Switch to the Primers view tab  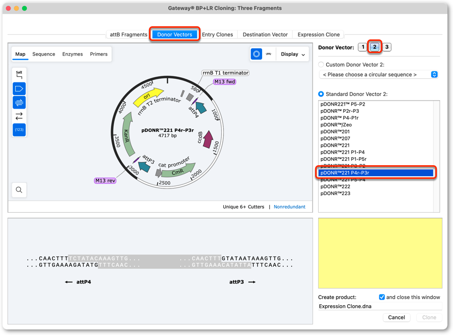click(x=98, y=54)
